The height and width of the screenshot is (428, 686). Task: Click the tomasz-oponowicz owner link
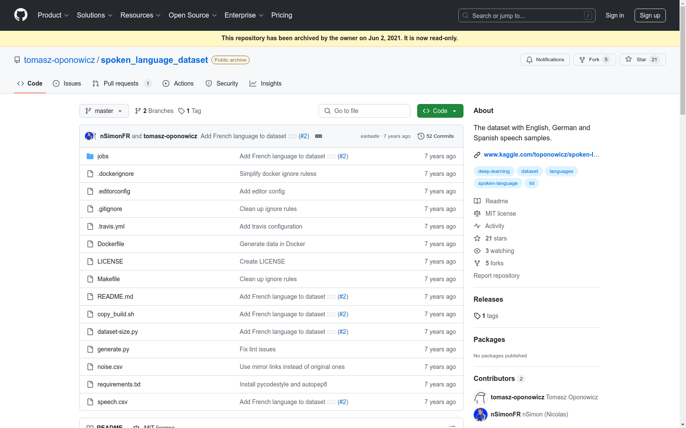60,60
